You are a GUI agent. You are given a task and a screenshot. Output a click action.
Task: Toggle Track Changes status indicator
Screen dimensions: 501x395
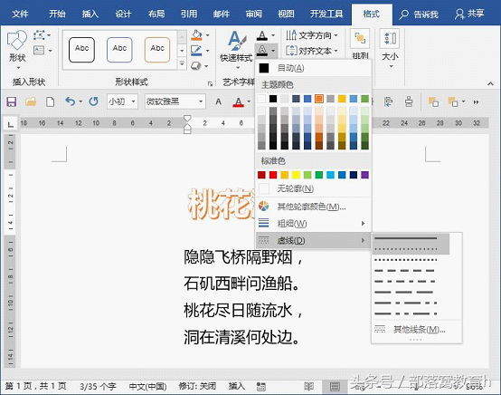click(x=197, y=386)
